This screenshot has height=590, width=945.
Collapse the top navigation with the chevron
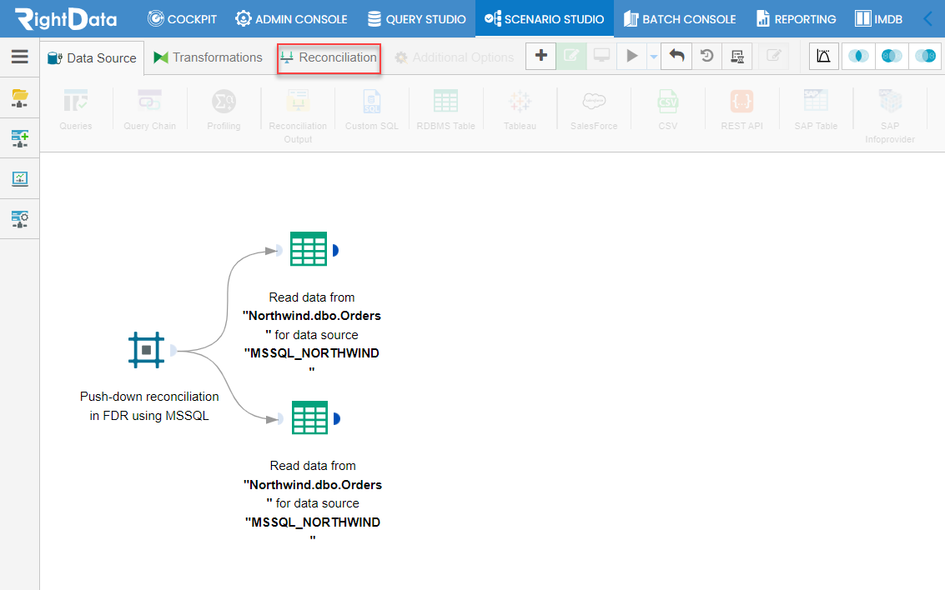[x=928, y=18]
